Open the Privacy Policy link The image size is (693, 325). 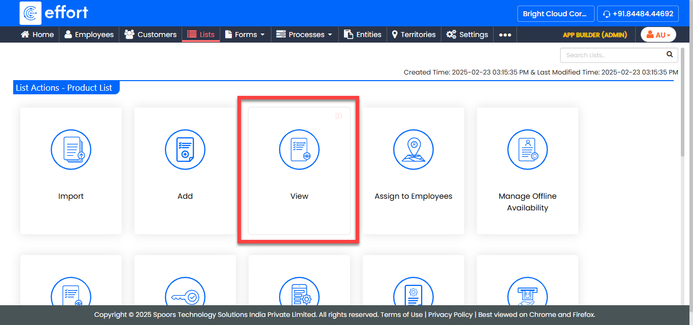point(450,314)
